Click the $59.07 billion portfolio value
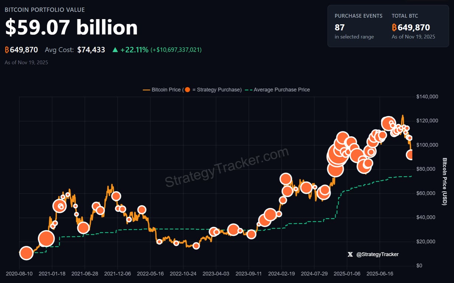The width and height of the screenshot is (454, 283). point(71,27)
